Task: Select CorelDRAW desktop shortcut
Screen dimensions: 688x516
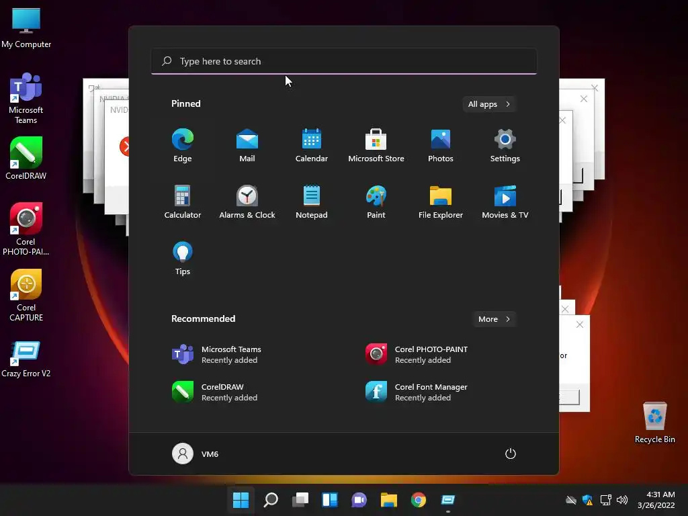Action: pos(26,159)
